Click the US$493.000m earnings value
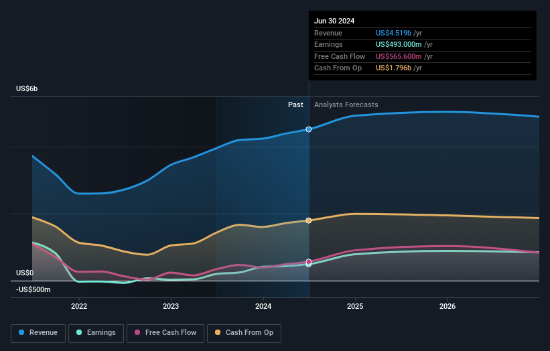This screenshot has width=550, height=351. pos(399,44)
